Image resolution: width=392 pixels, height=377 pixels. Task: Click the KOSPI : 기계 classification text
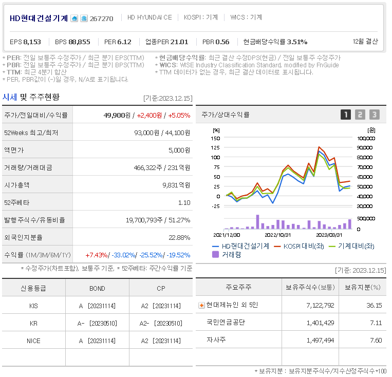pyautogui.click(x=201, y=17)
